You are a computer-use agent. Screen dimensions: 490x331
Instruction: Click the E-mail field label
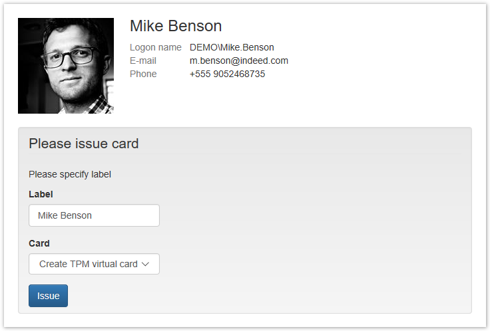tap(142, 60)
